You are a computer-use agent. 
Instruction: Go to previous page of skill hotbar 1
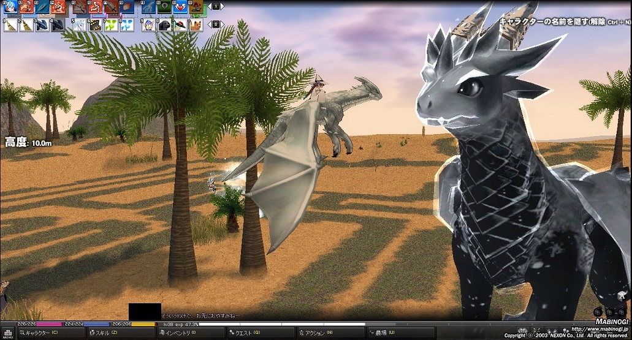click(210, 7)
